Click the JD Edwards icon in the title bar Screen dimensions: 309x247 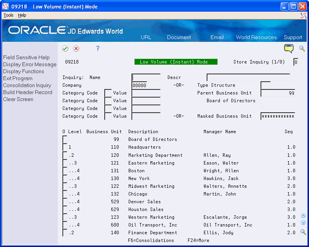[6, 7]
